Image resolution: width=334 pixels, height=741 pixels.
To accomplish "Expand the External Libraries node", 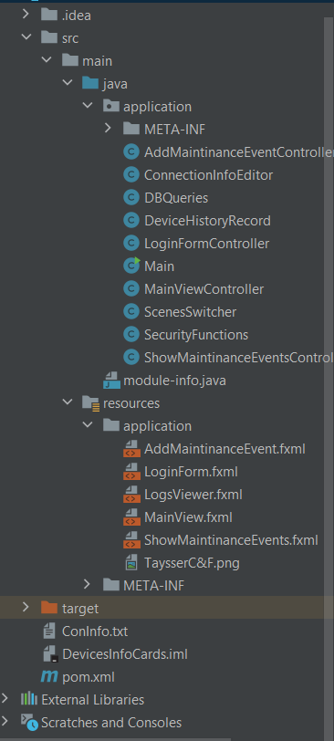I will [x=5, y=698].
